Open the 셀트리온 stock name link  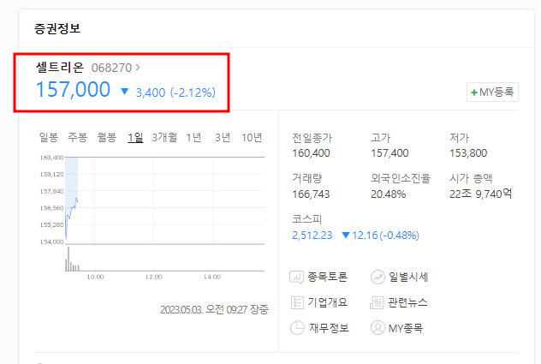[60, 67]
